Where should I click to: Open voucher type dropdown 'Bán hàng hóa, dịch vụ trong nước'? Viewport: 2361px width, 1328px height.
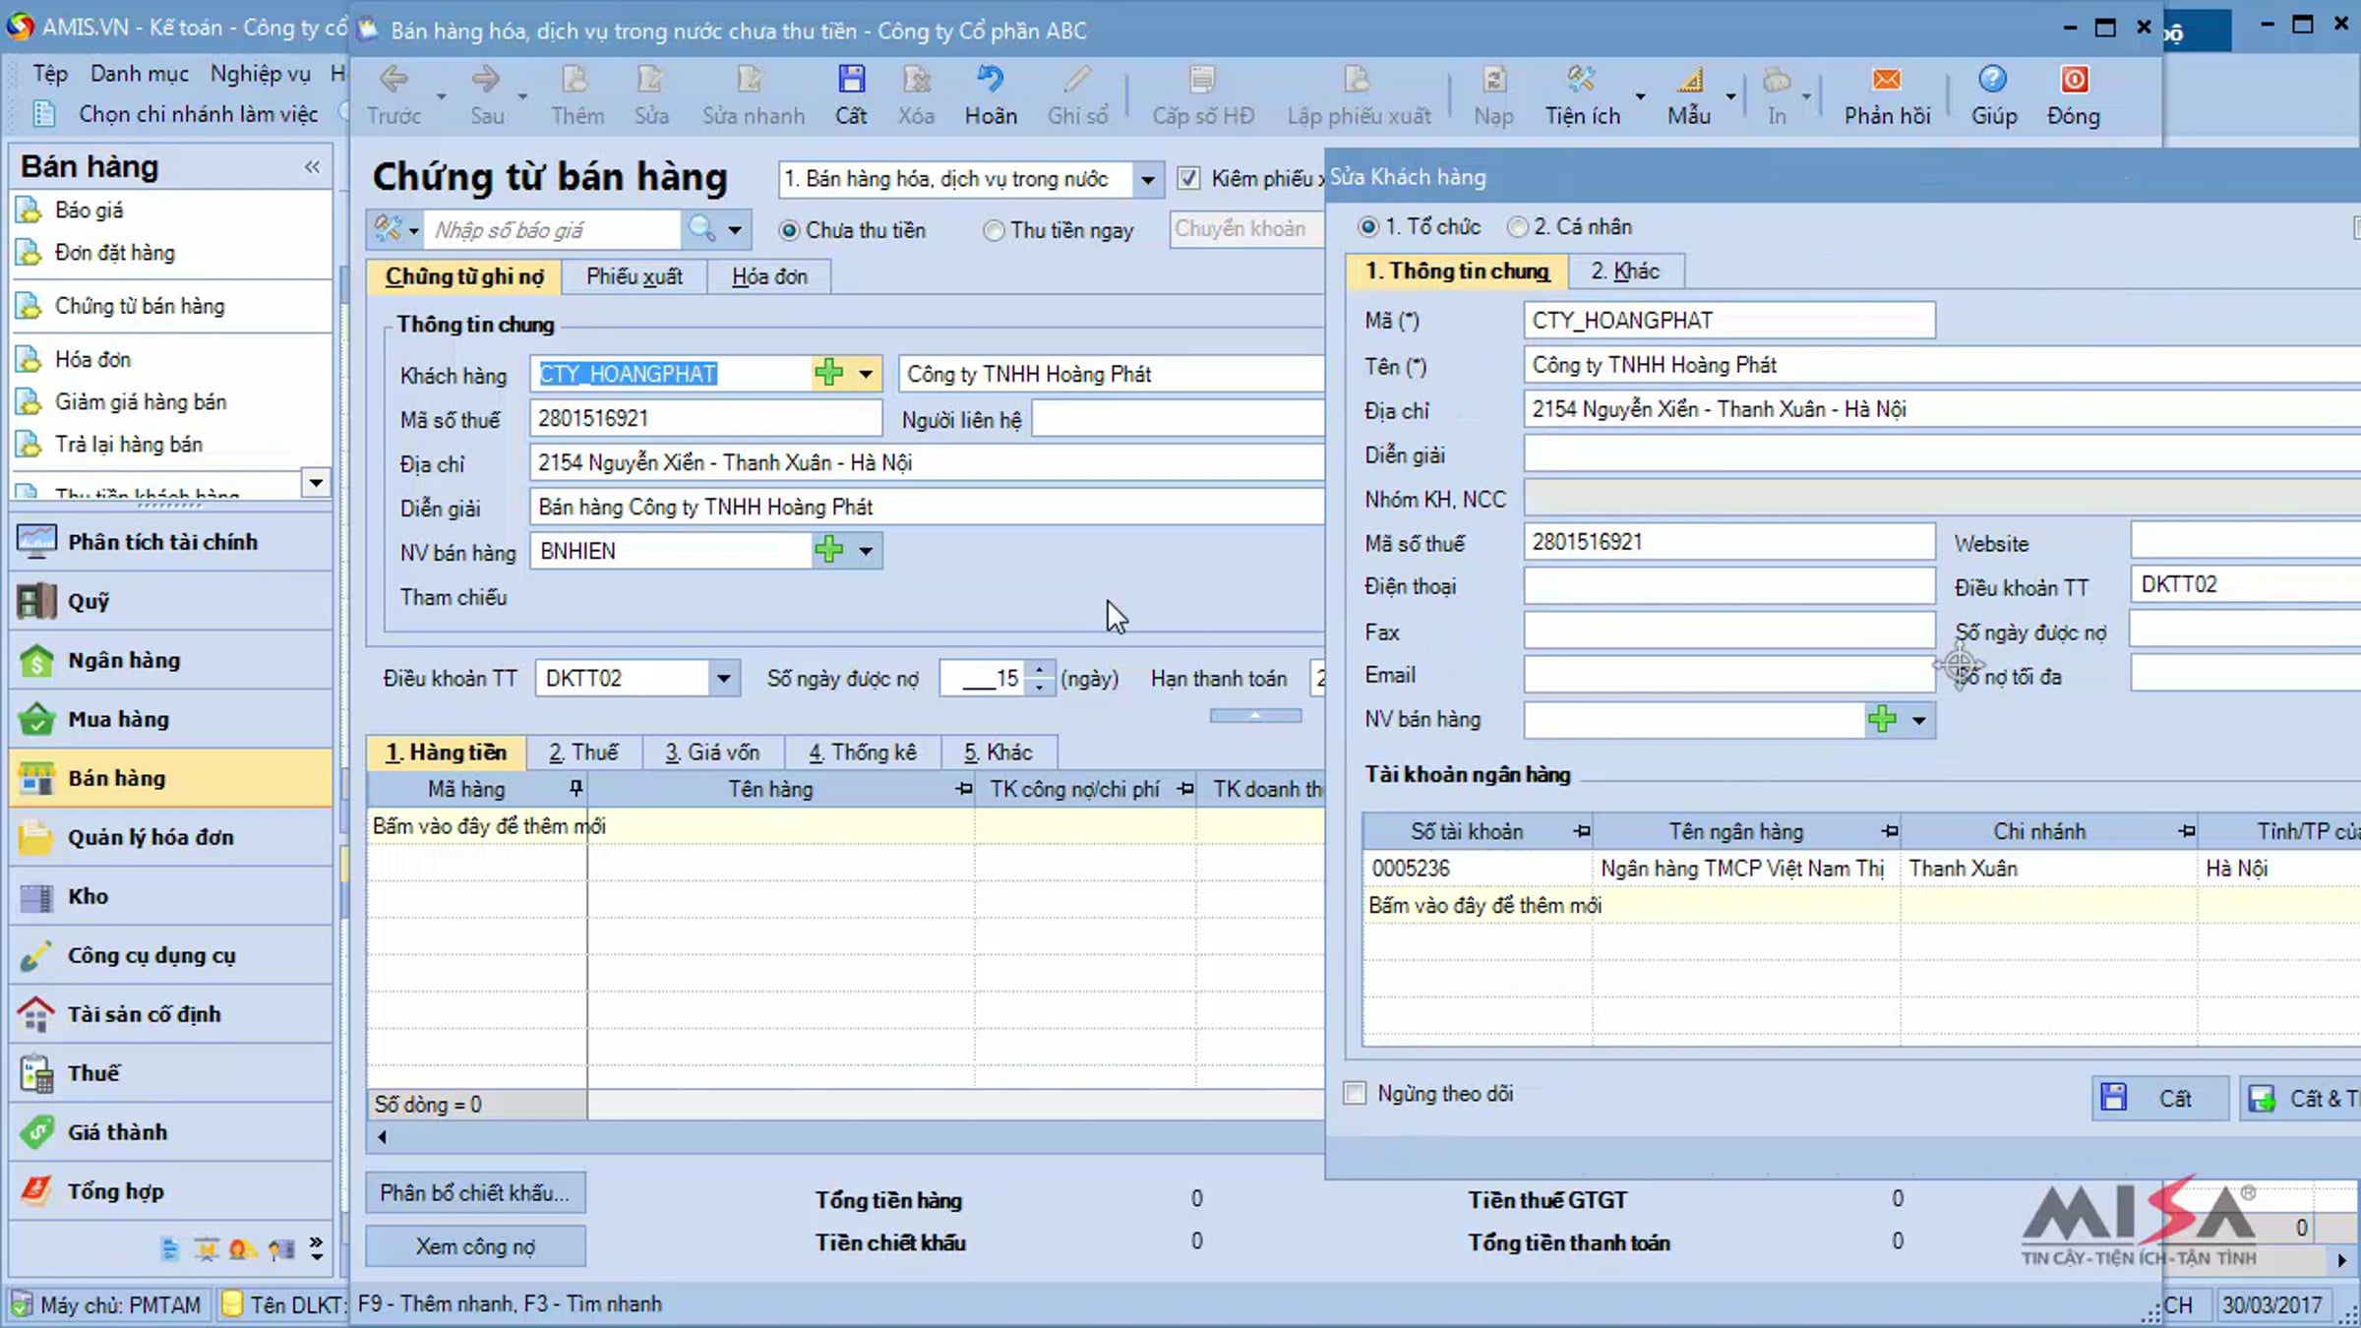pyautogui.click(x=1147, y=179)
